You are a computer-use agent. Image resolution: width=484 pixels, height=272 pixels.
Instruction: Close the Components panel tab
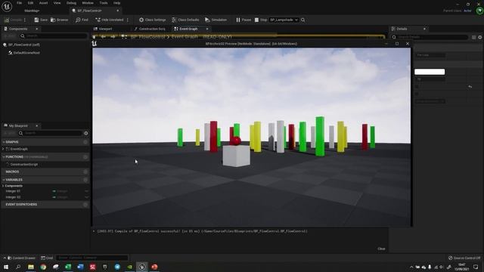point(37,29)
